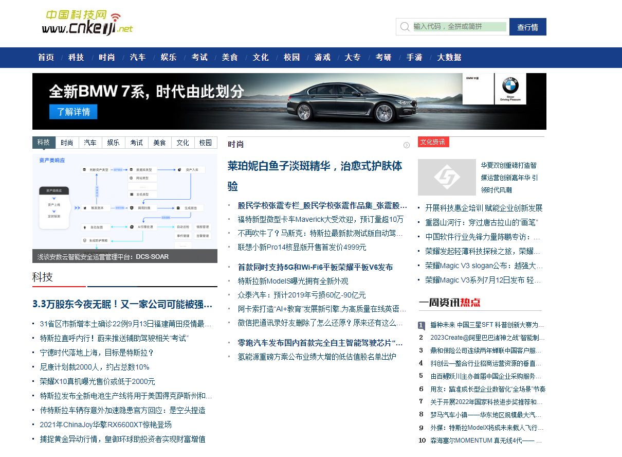Open 开展科技惠企培训 article link
Viewport: 622px width, 457px height.
(x=484, y=208)
